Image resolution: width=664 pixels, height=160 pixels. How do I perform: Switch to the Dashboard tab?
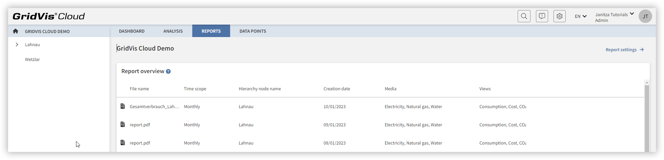click(132, 31)
